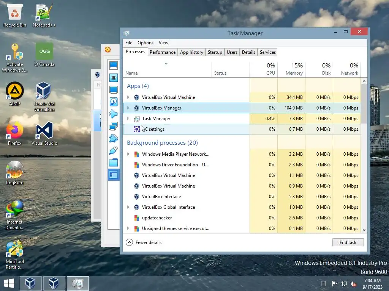Sort by the Status column header
Screen dimensions: 389x291
click(231, 70)
